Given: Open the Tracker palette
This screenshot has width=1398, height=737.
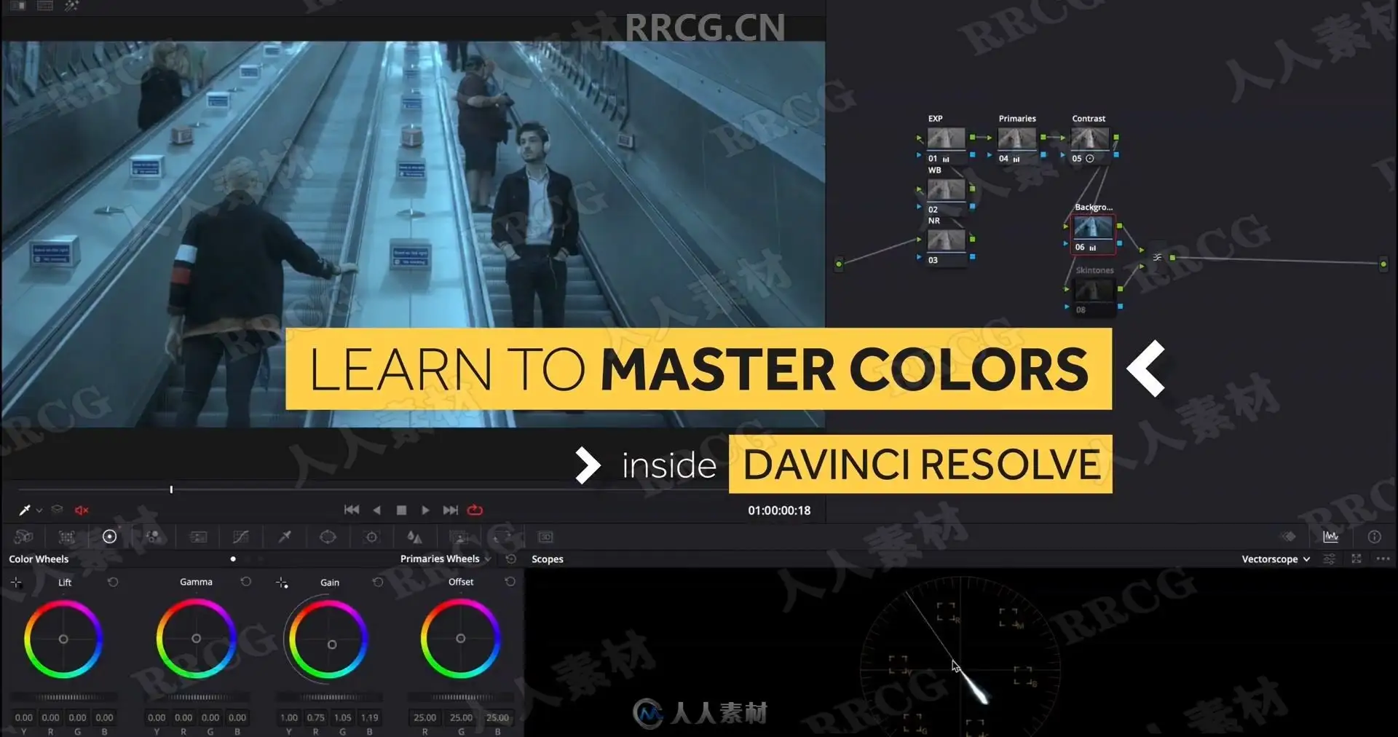Looking at the screenshot, I should 371,537.
